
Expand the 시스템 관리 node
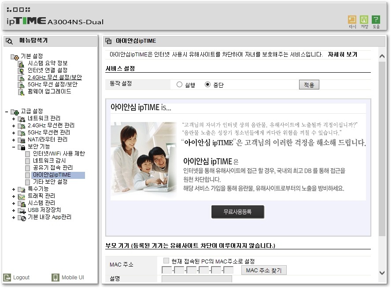coord(14,204)
